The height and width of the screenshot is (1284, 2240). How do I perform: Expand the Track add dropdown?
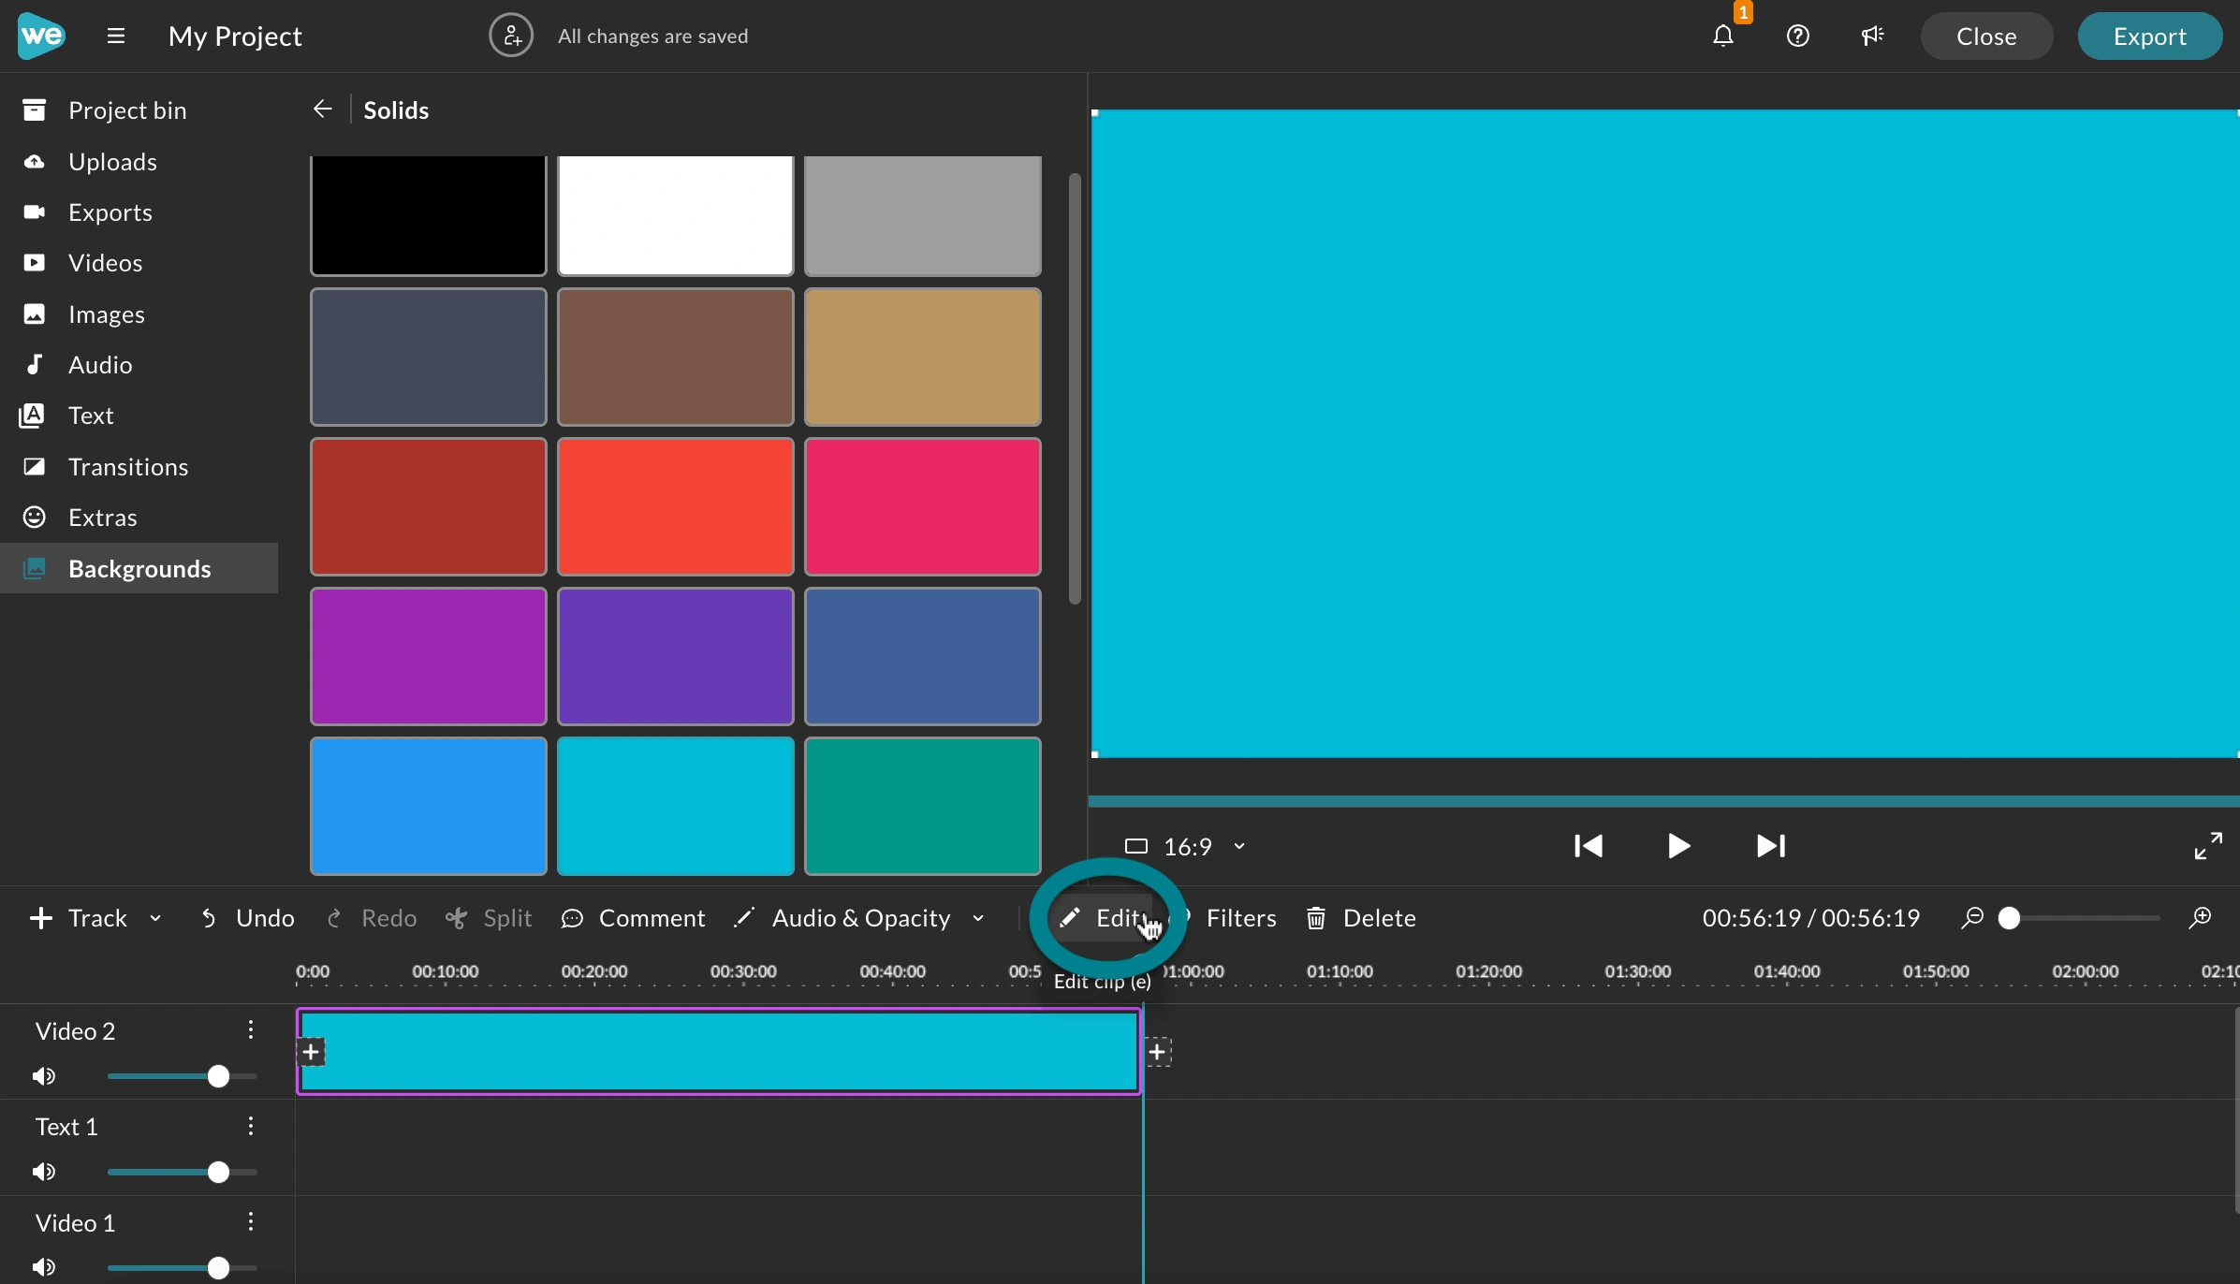155,918
